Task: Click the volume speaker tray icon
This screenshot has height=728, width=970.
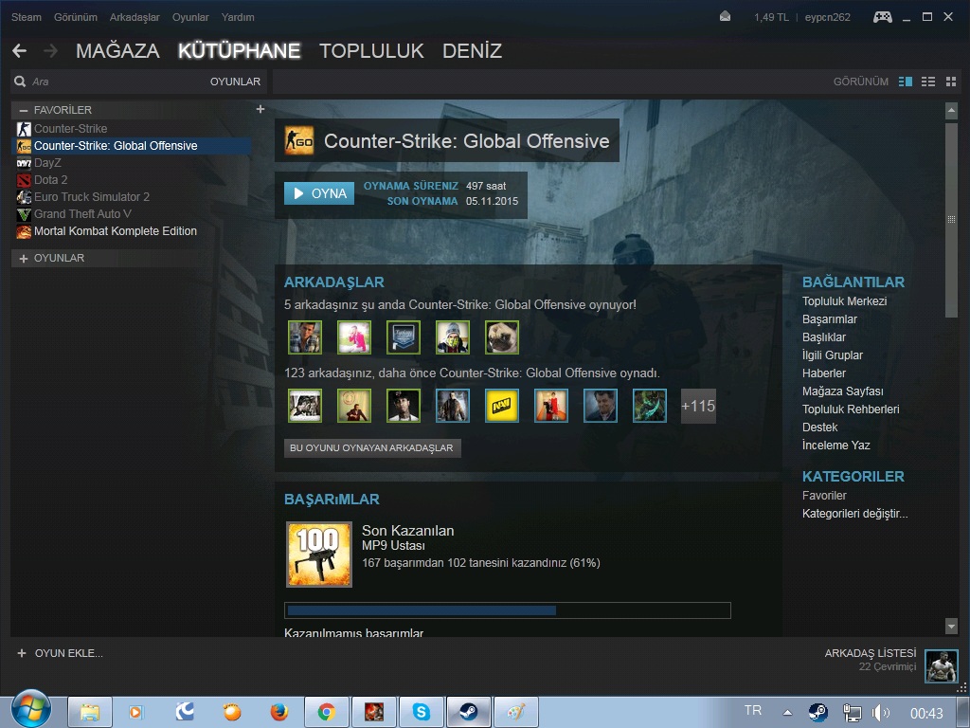Action: coord(880,713)
